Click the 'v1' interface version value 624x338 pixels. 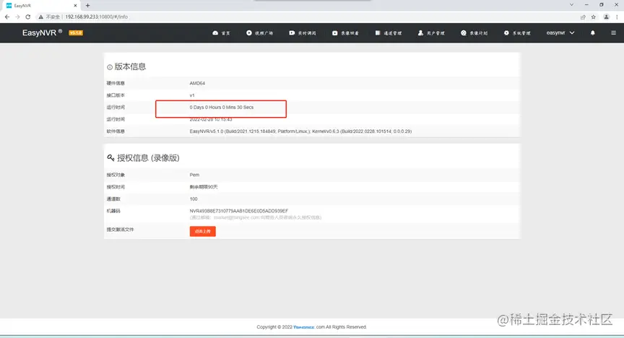[192, 95]
